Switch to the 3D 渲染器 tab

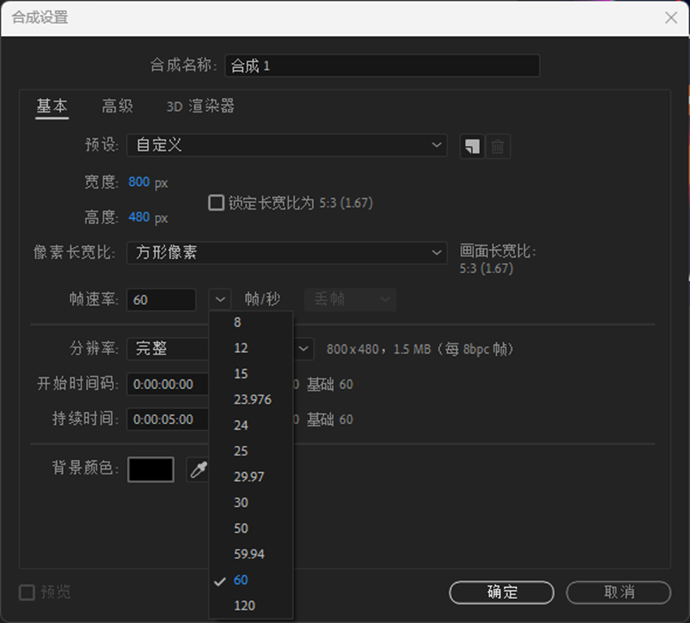[200, 106]
